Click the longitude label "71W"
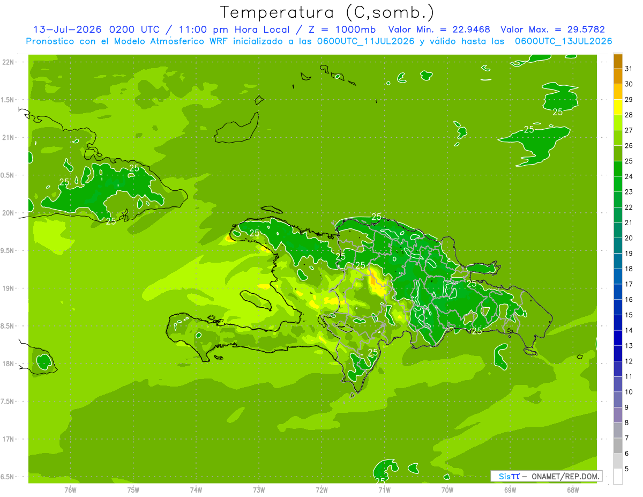Image resolution: width=643 pixels, height=497 pixels. [x=384, y=490]
